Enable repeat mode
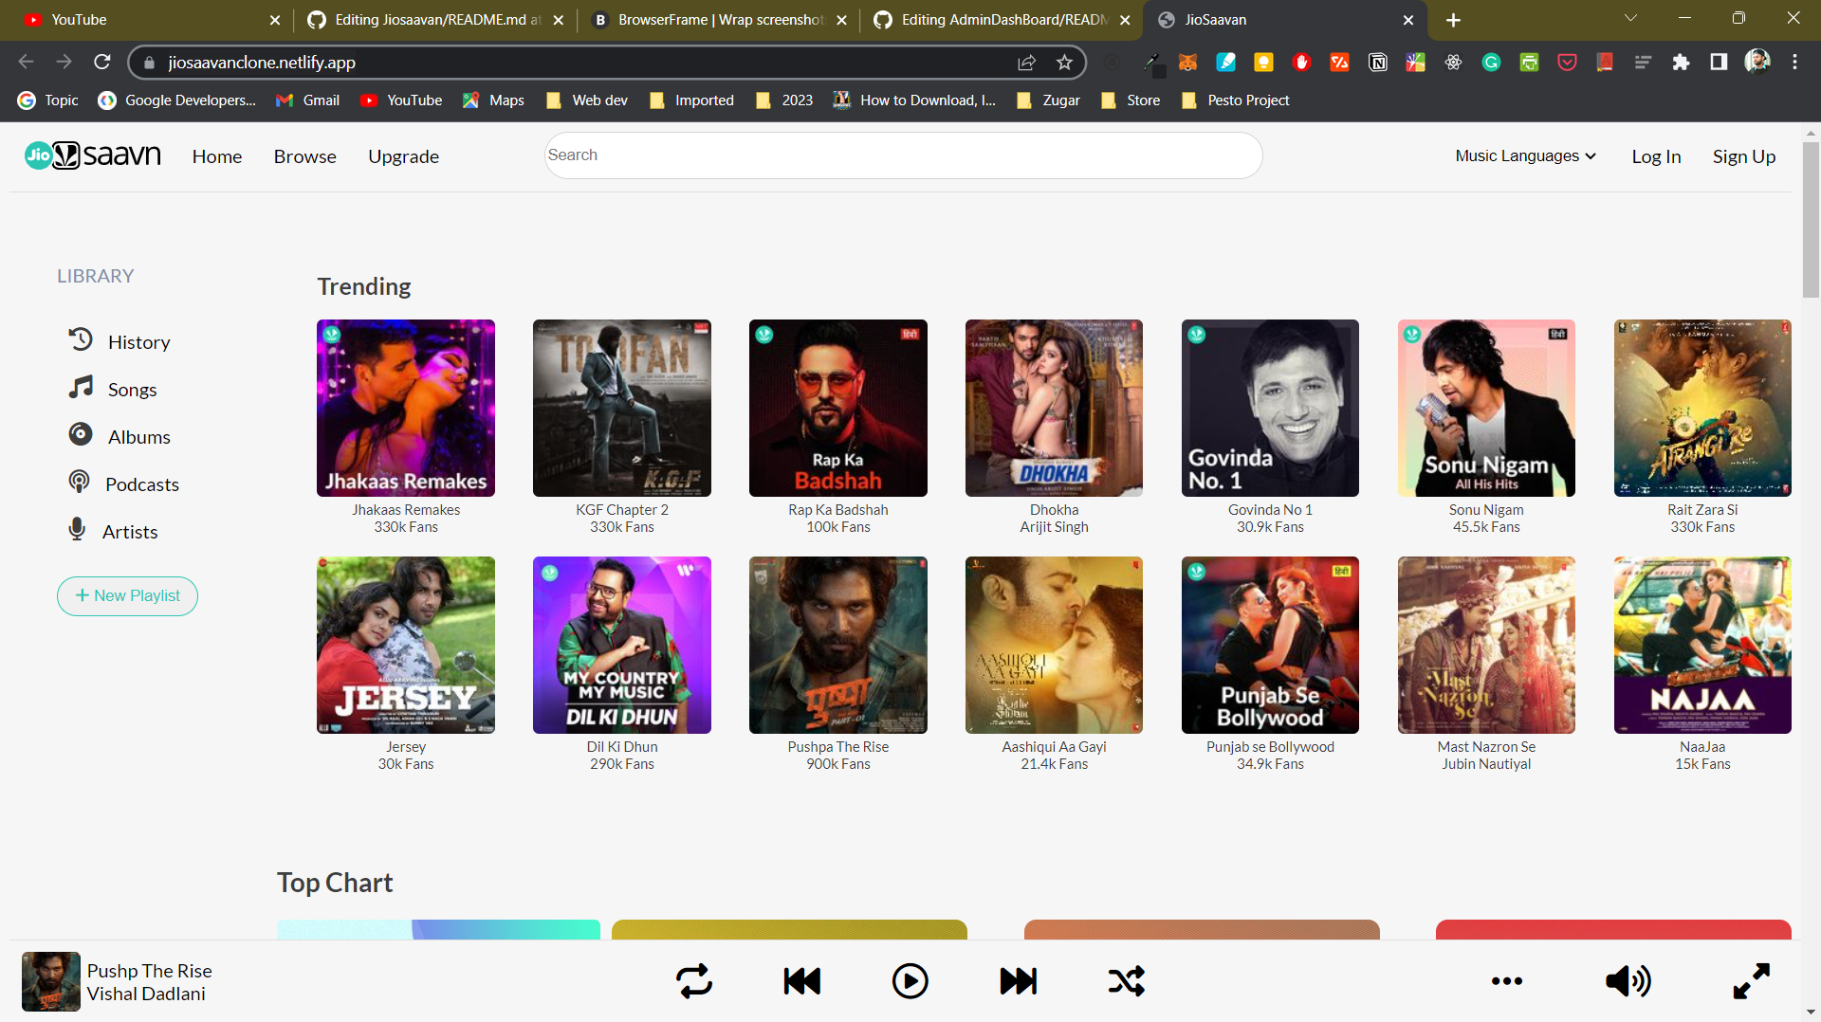1821x1022 pixels. [693, 981]
